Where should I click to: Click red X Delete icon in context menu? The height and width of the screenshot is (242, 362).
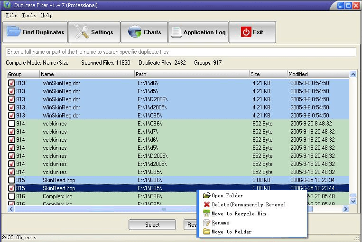206,204
